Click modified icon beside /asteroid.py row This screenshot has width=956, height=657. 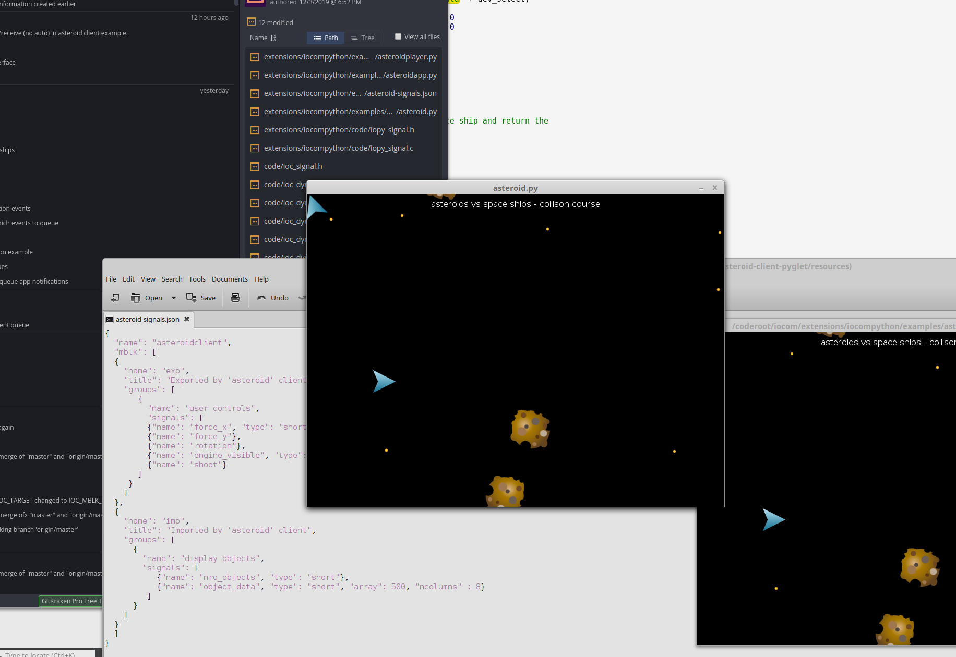coord(255,112)
